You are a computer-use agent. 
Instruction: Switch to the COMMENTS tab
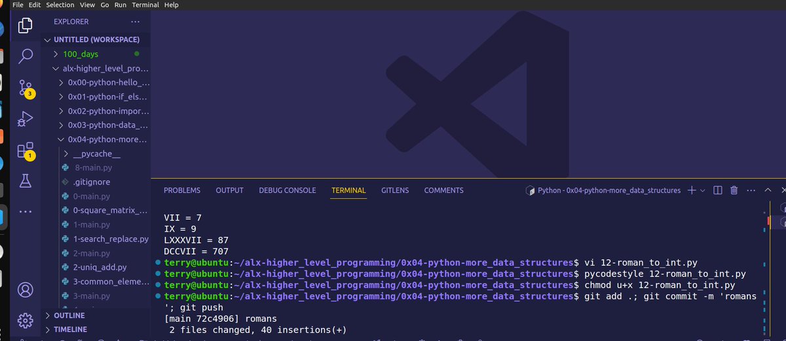[443, 190]
